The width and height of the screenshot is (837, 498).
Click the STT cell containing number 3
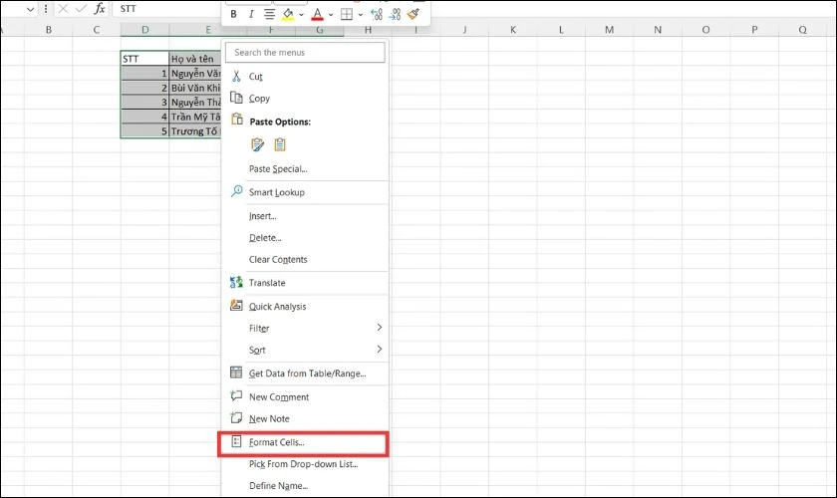pyautogui.click(x=145, y=102)
